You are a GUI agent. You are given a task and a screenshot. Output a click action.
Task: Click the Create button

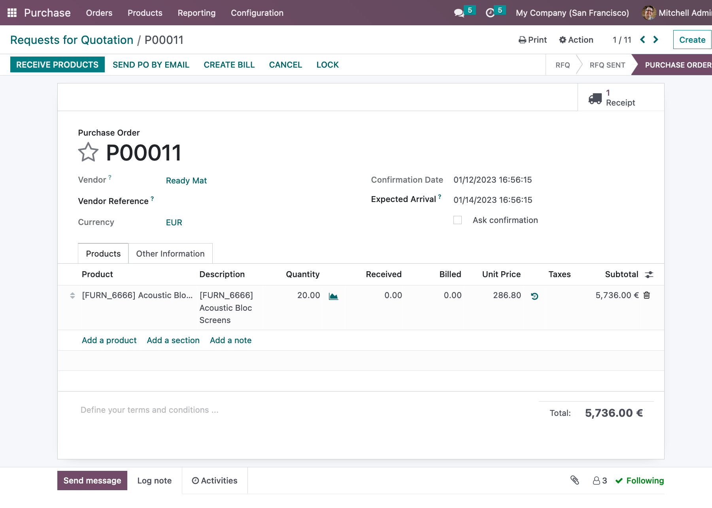pyautogui.click(x=692, y=40)
